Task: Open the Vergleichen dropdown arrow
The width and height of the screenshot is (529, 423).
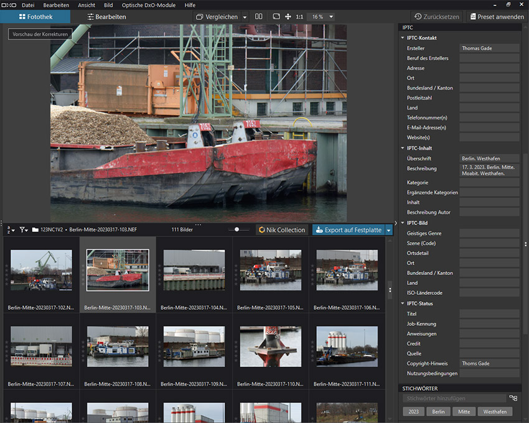Action: [245, 17]
